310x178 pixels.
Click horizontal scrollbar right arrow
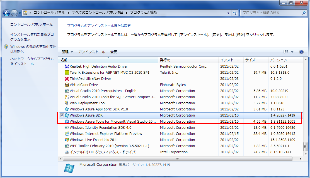pyautogui.click(x=301, y=159)
